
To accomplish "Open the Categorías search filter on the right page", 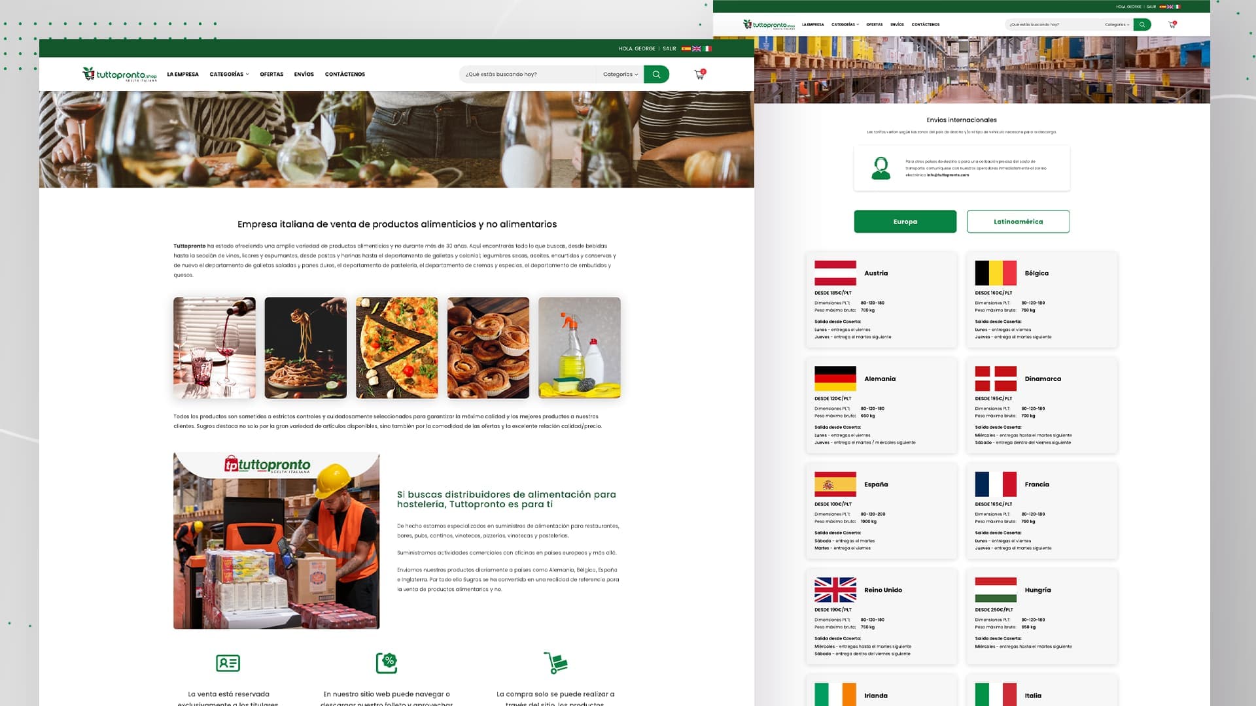I will tap(1117, 25).
